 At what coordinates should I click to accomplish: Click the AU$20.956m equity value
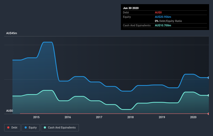[163, 17]
